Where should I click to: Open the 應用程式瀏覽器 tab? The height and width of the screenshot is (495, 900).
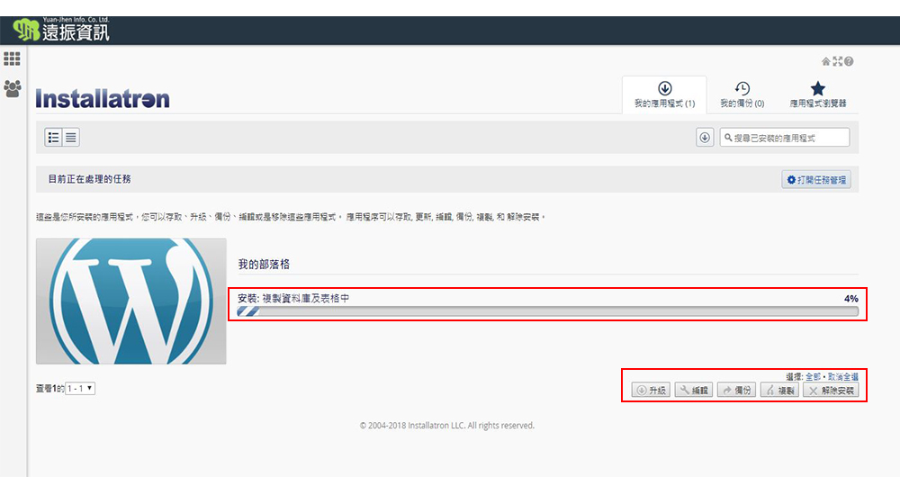(x=818, y=94)
